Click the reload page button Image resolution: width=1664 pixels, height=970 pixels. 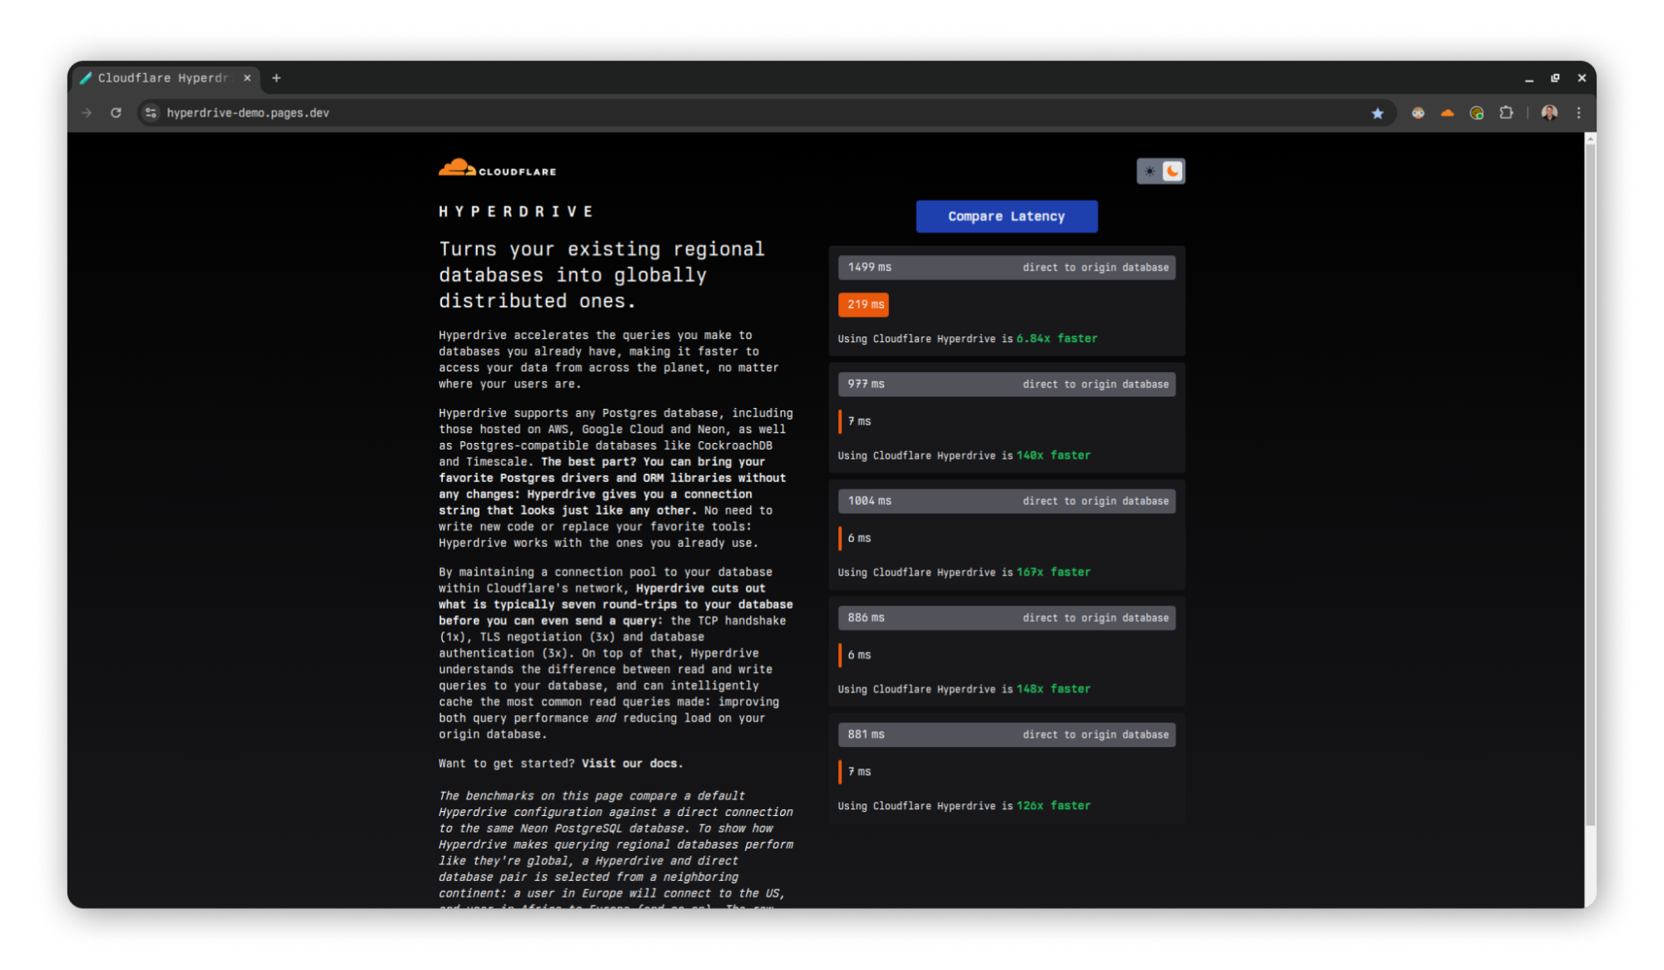[116, 112]
